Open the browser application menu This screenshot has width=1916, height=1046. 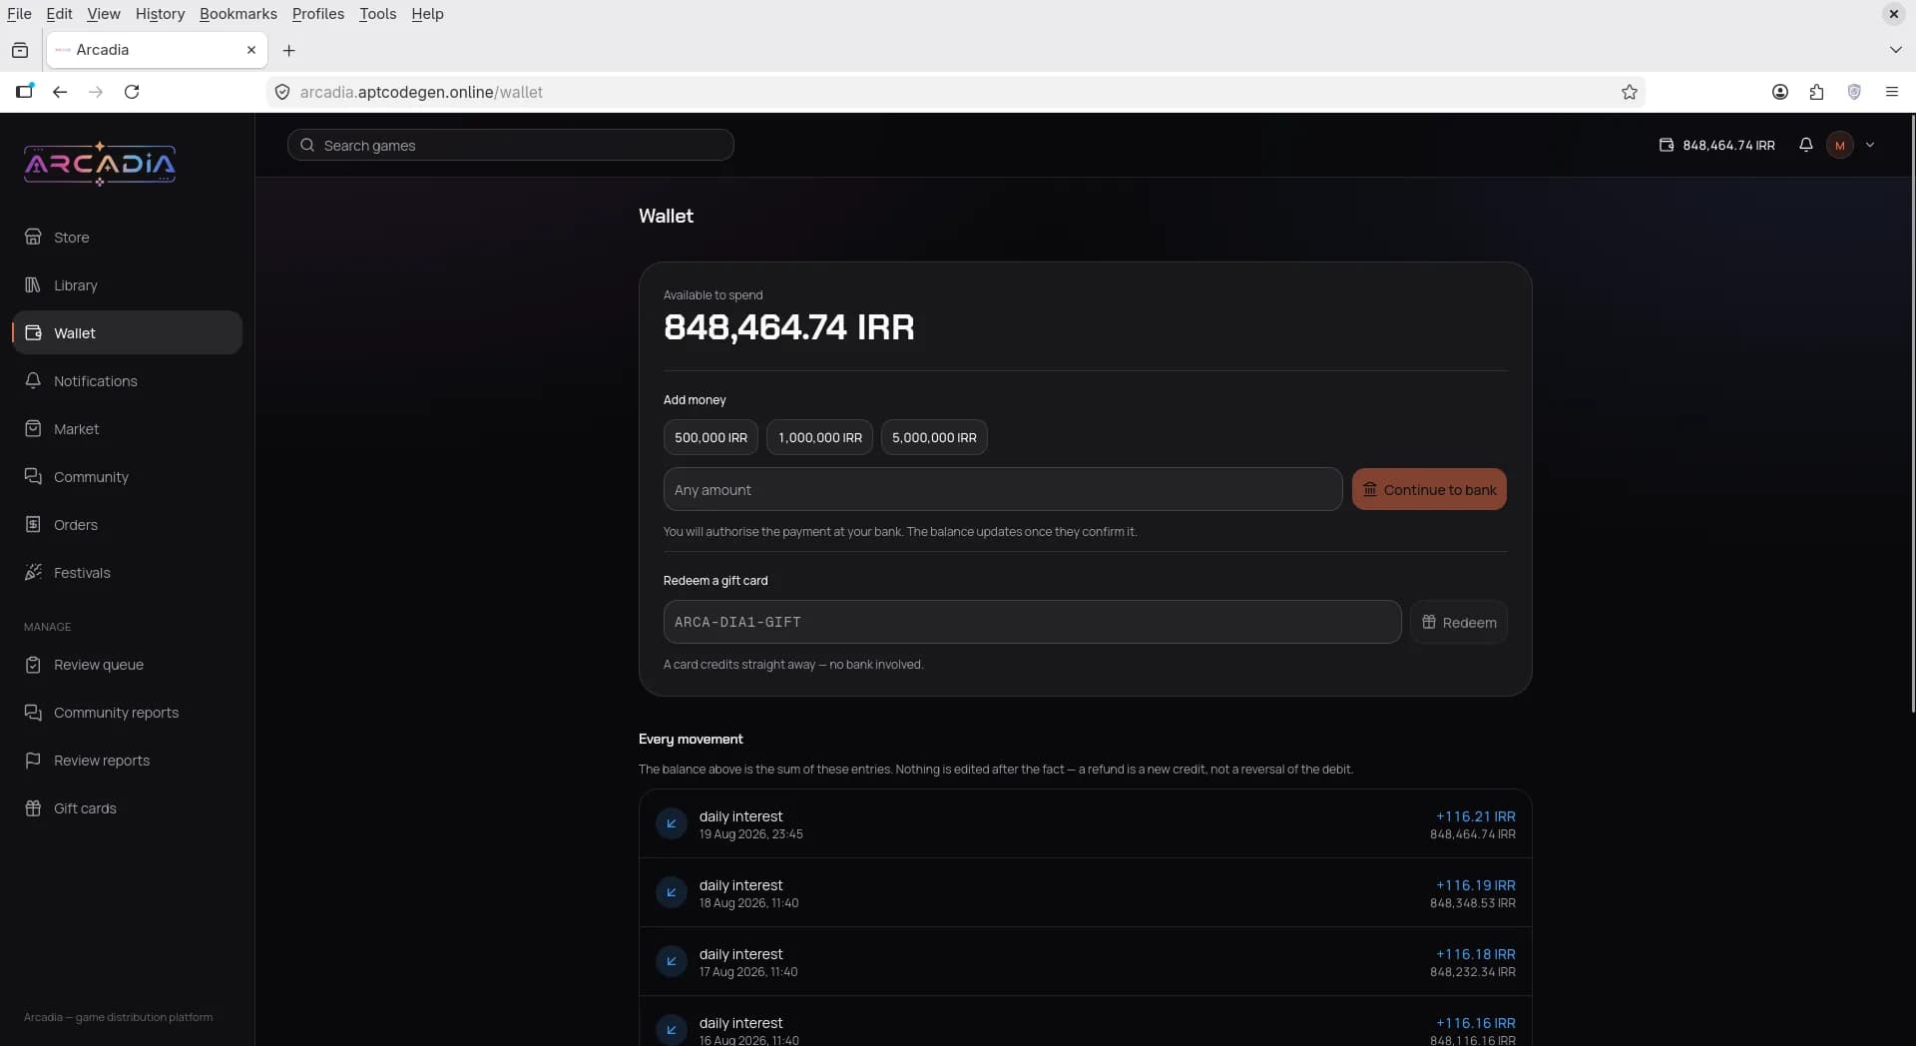[1891, 92]
